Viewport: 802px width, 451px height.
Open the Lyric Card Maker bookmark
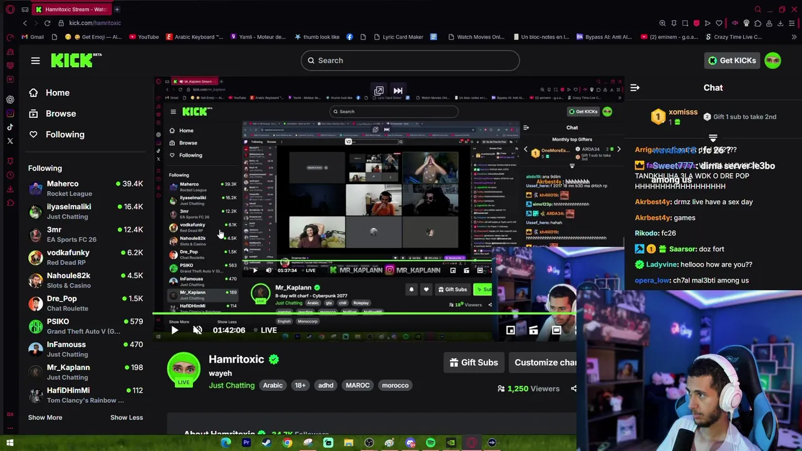click(x=398, y=37)
